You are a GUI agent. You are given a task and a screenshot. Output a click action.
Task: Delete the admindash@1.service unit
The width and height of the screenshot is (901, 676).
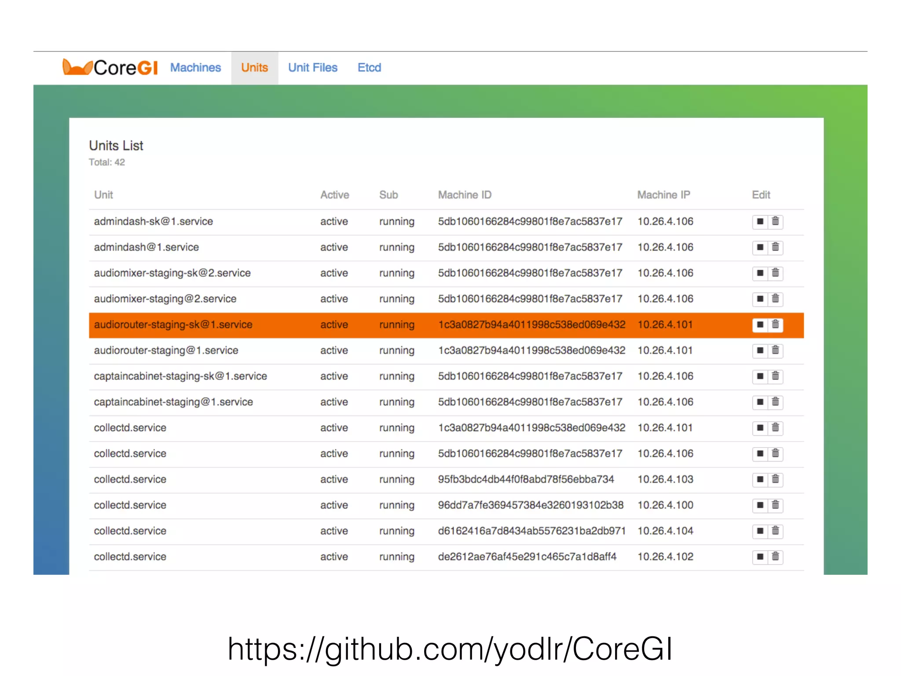775,247
